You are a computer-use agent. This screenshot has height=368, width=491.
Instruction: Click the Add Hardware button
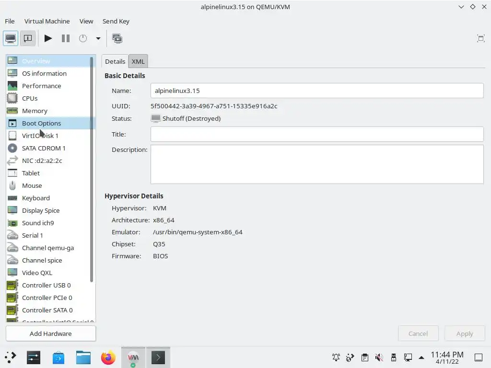tap(51, 333)
